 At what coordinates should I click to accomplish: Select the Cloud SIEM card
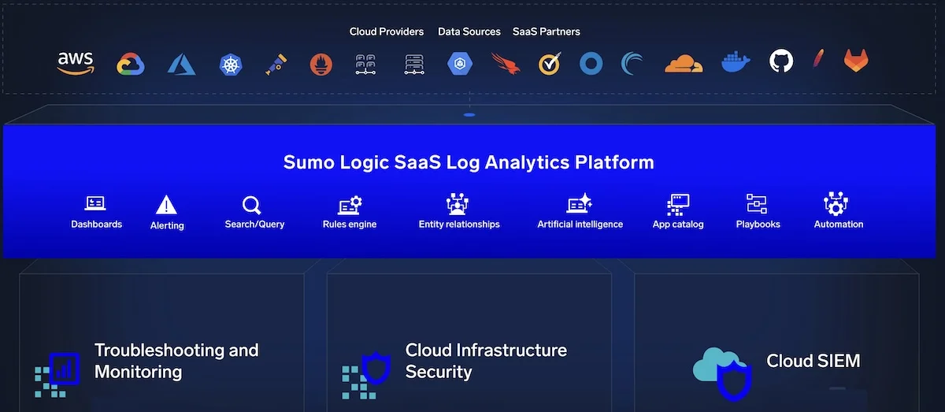pyautogui.click(x=776, y=342)
